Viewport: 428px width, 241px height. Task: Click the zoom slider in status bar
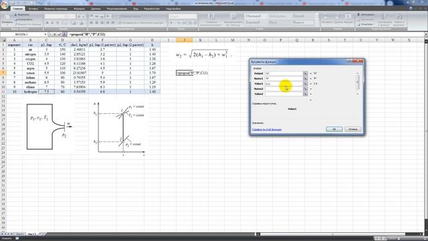pos(399,238)
